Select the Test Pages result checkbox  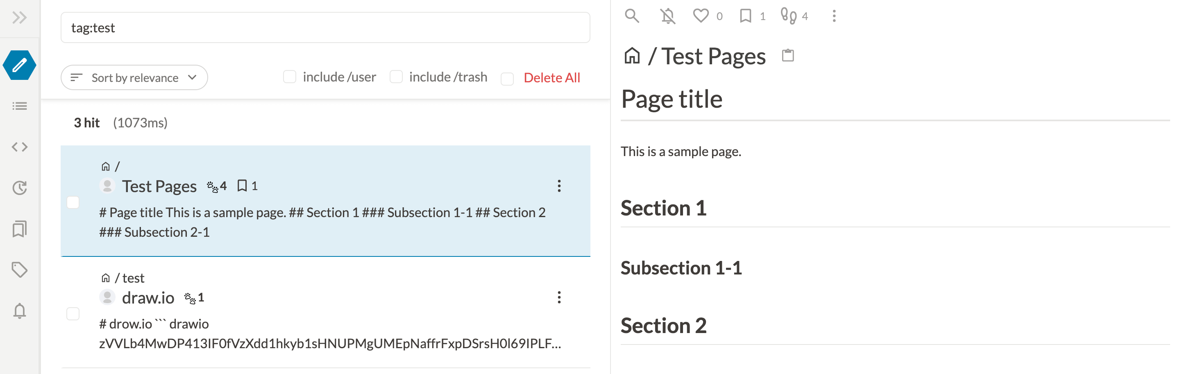click(73, 202)
